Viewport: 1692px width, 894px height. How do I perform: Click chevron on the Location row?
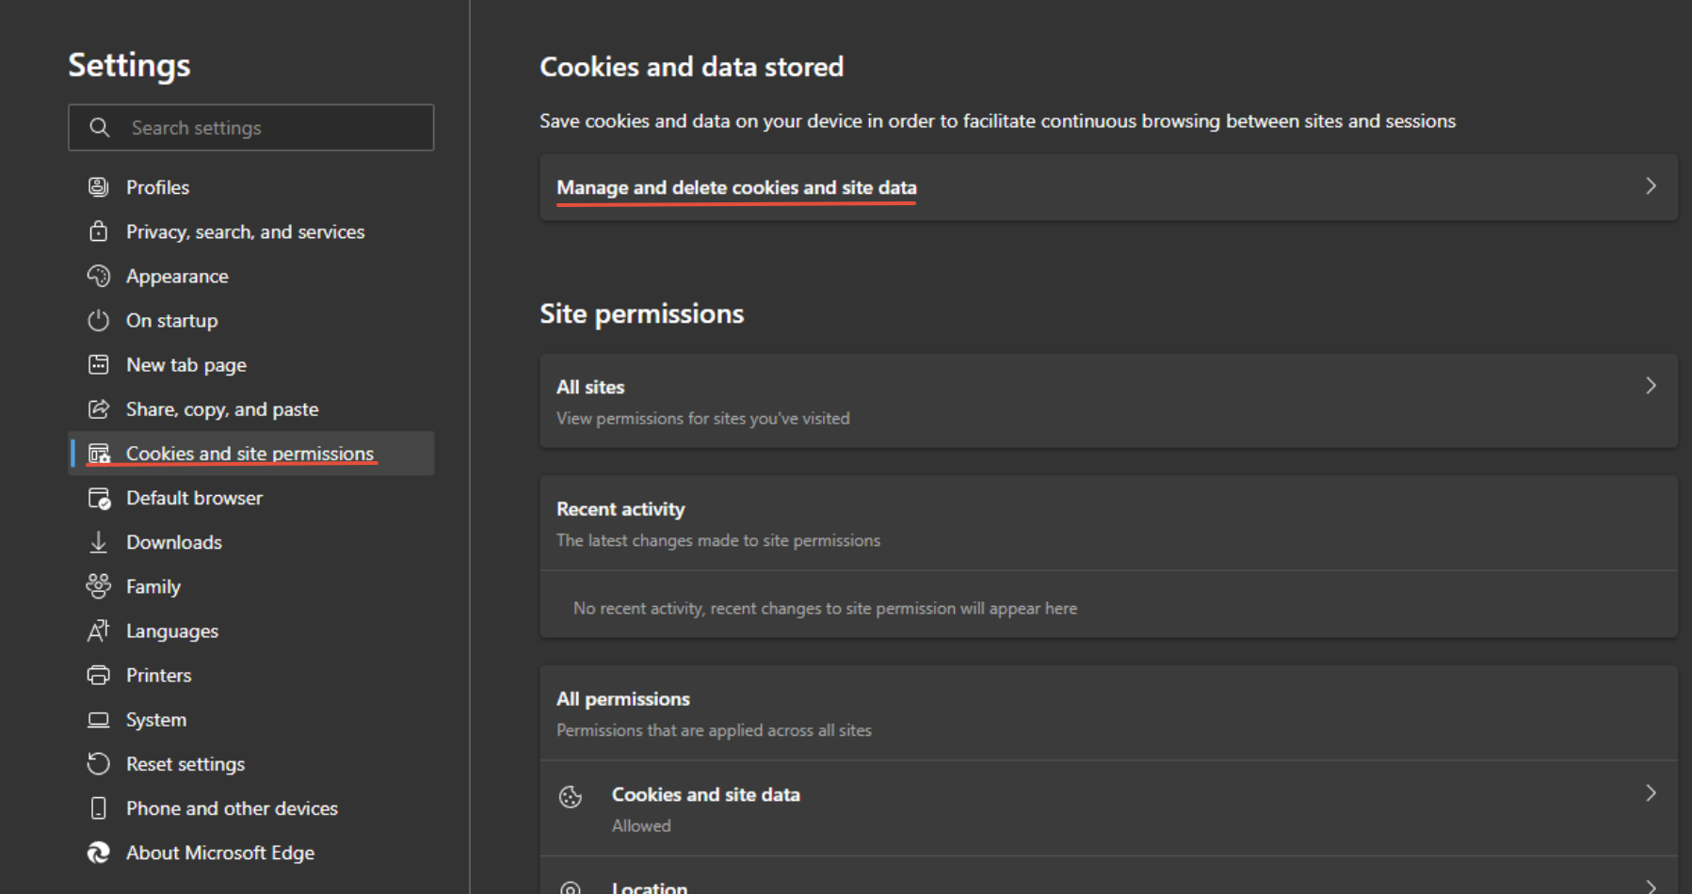[1651, 886]
